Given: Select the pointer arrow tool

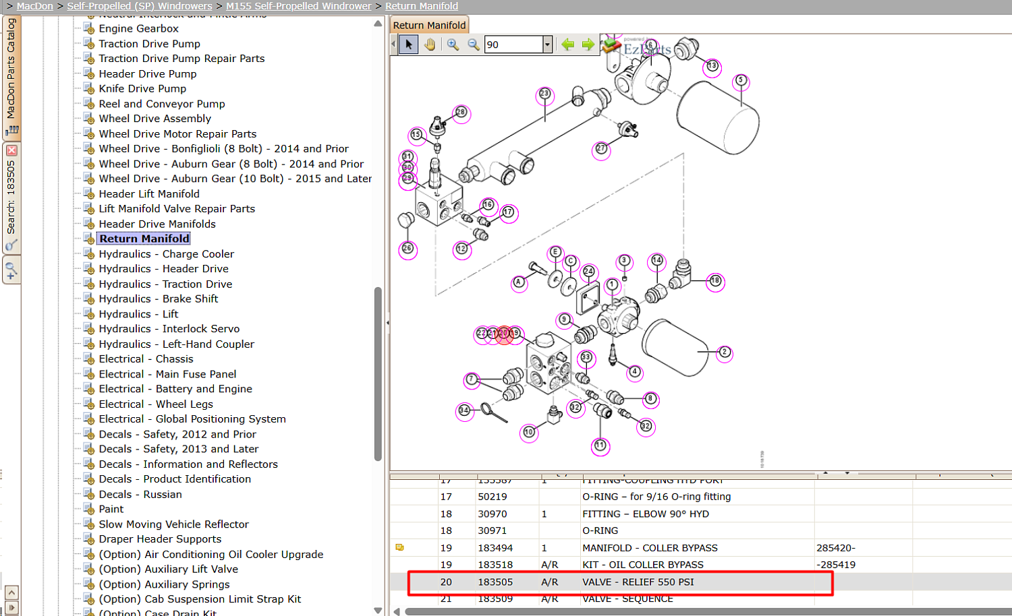Looking at the screenshot, I should [x=409, y=44].
